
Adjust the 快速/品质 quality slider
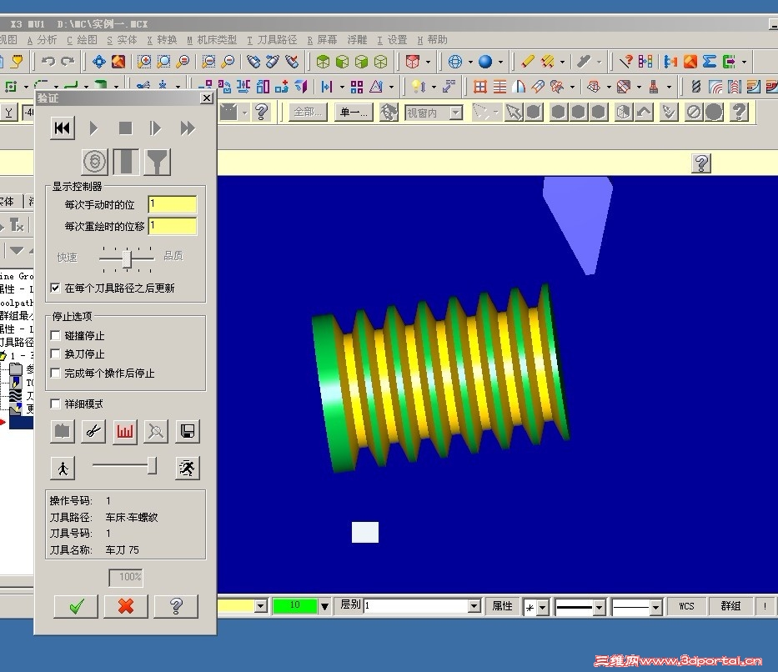(x=127, y=258)
